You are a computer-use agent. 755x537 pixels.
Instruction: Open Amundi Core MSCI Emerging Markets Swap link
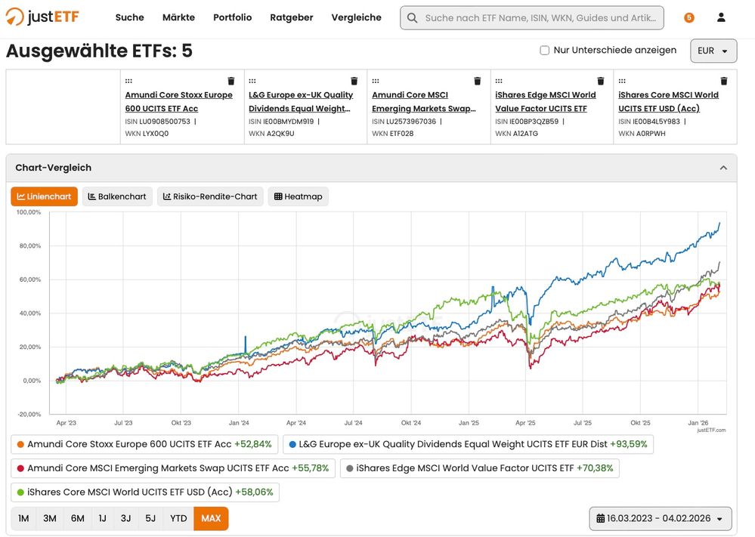(x=424, y=101)
